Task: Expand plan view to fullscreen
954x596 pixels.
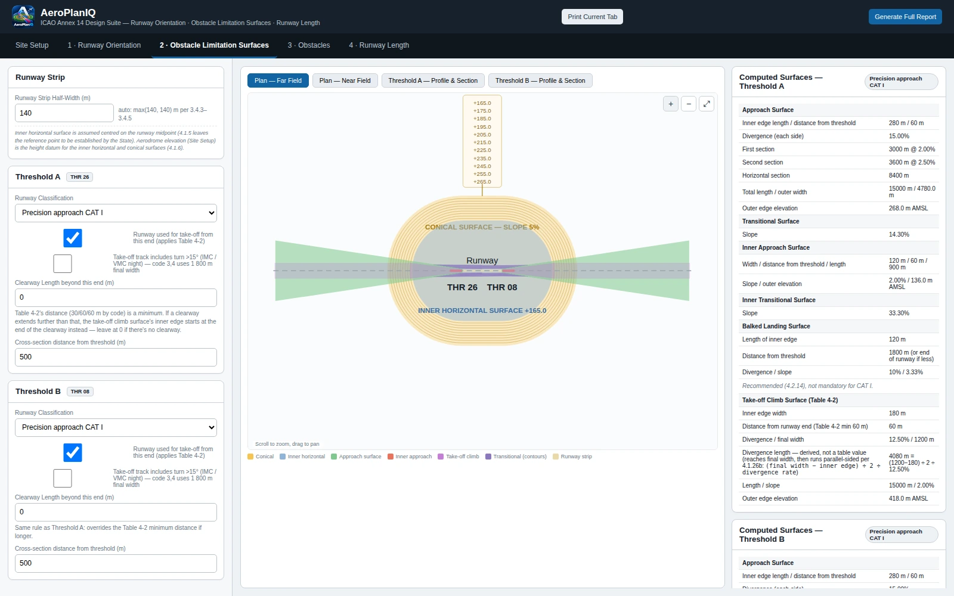Action: click(707, 104)
